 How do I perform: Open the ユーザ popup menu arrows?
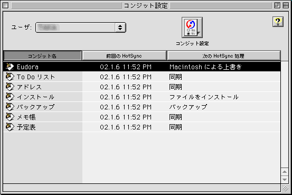pyautogui.click(x=120, y=27)
